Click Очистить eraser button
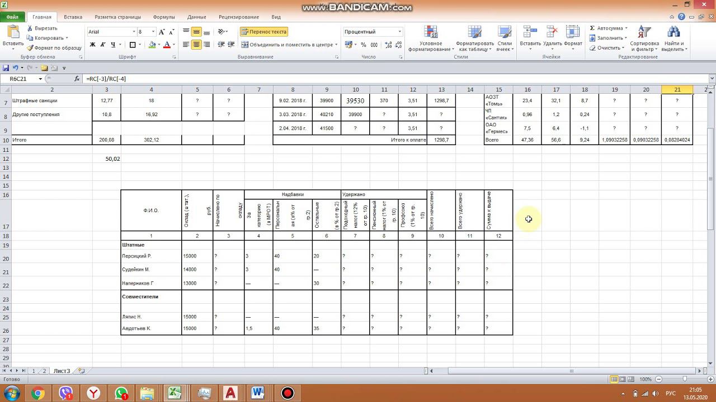Viewport: 716px width, 402px height. [x=606, y=48]
